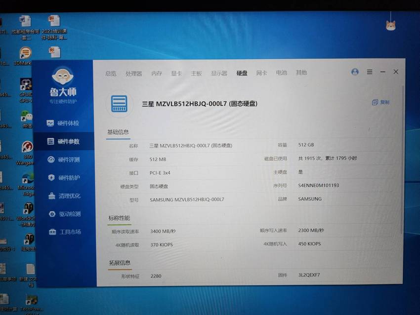The image size is (420, 315).
Task: Click the 拓展信息 section heading
Action: (120, 263)
